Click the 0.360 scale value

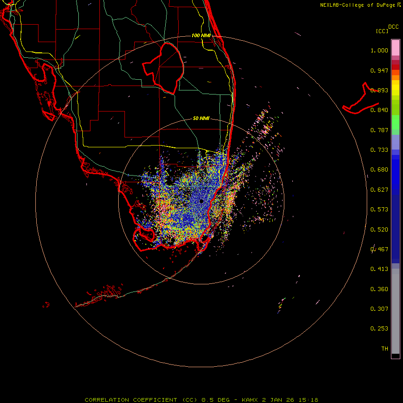click(379, 289)
